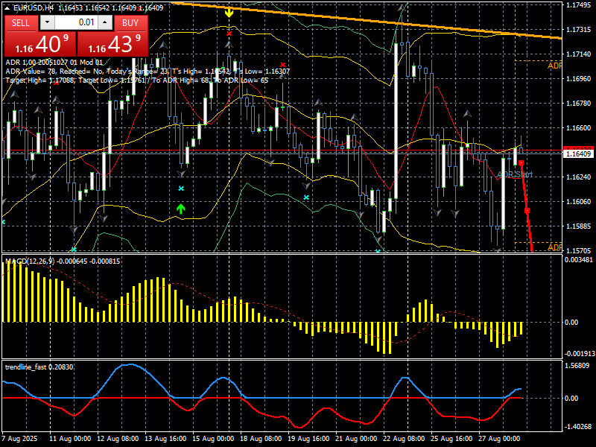Screen dimensions: 596x447
Task: Click the 0.003481 MACD scale value
Action: click(579, 260)
